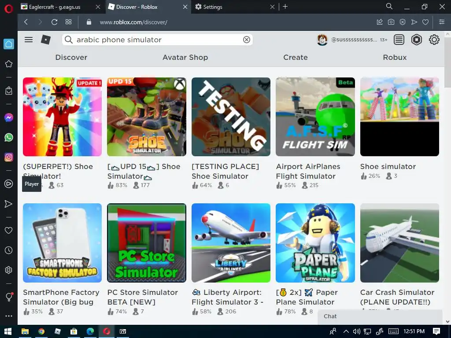Click the Roblox logo home icon

[46, 40]
